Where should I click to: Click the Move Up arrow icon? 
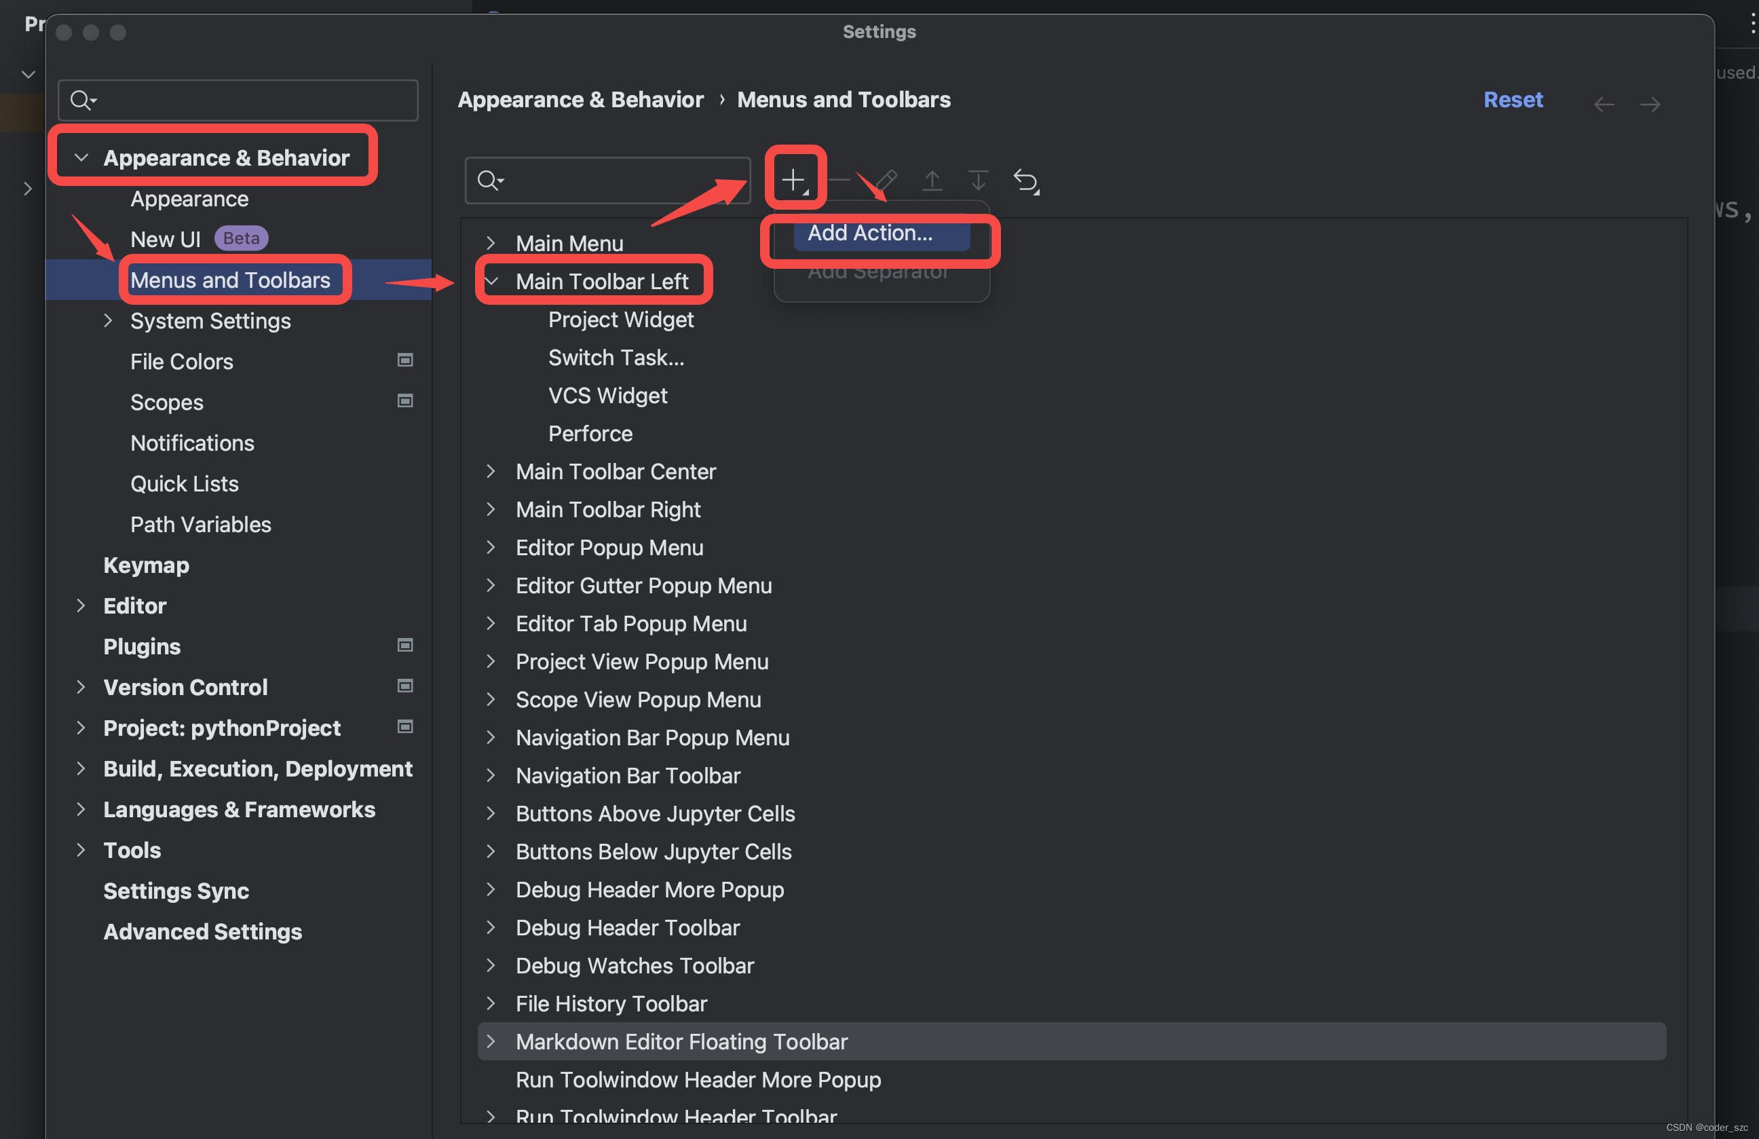[932, 181]
